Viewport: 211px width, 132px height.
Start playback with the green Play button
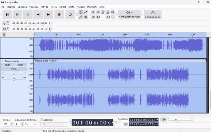[18, 15]
